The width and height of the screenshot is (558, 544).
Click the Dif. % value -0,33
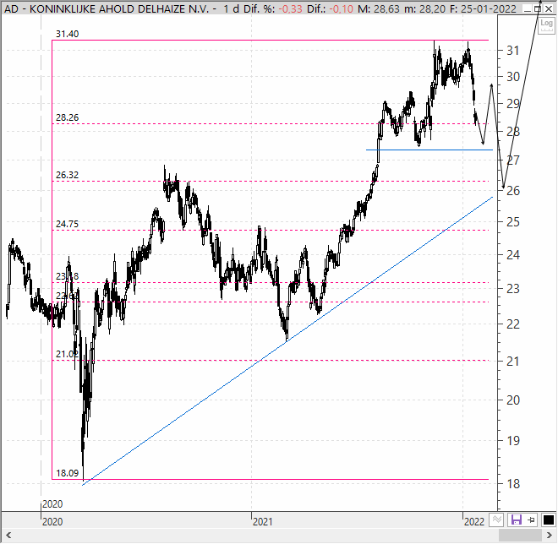coord(290,9)
